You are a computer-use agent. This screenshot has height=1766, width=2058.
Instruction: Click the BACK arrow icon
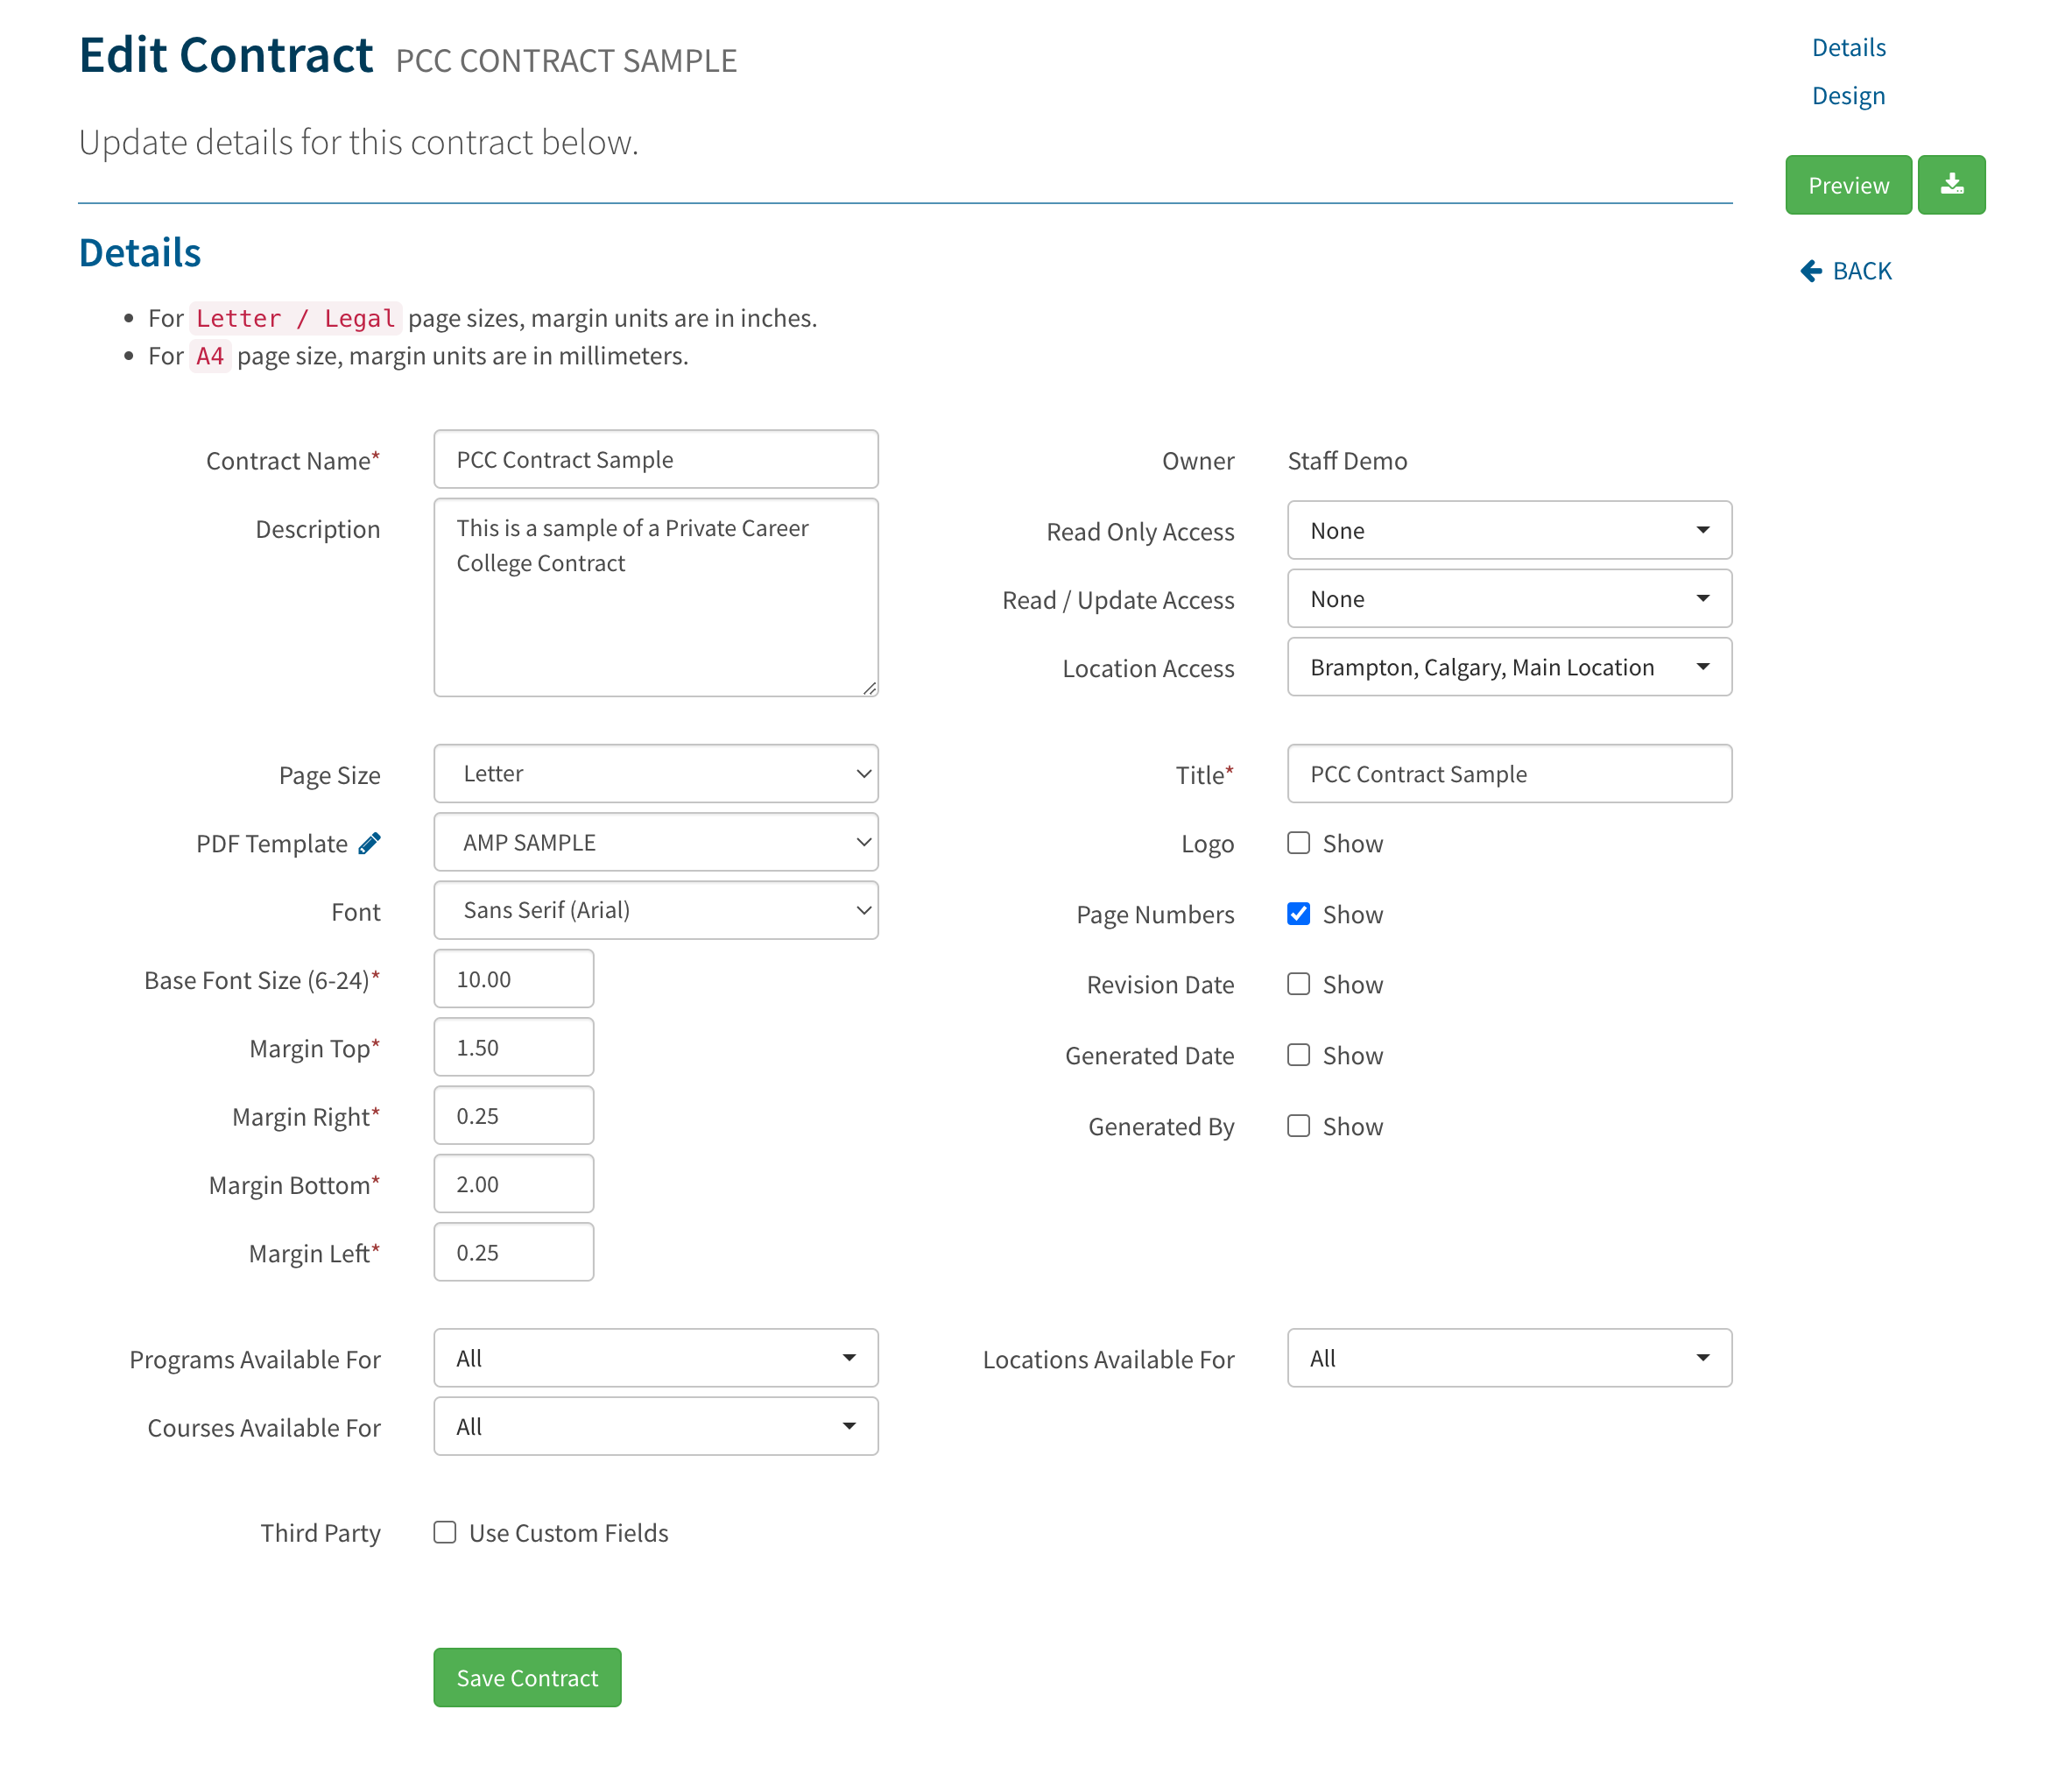click(1811, 272)
